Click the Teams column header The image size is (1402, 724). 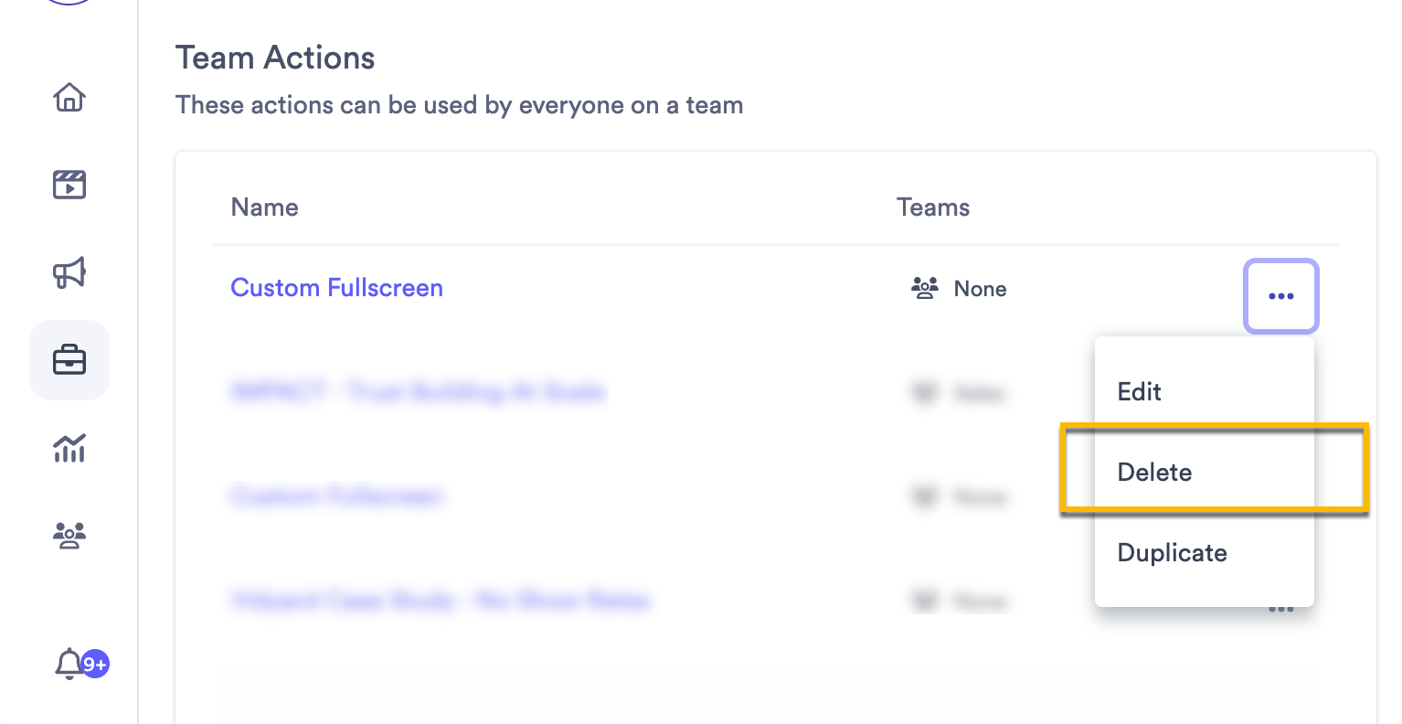click(x=932, y=208)
